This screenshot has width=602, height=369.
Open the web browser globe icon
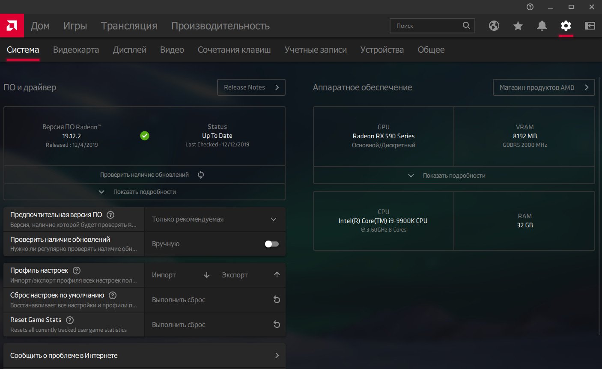494,26
